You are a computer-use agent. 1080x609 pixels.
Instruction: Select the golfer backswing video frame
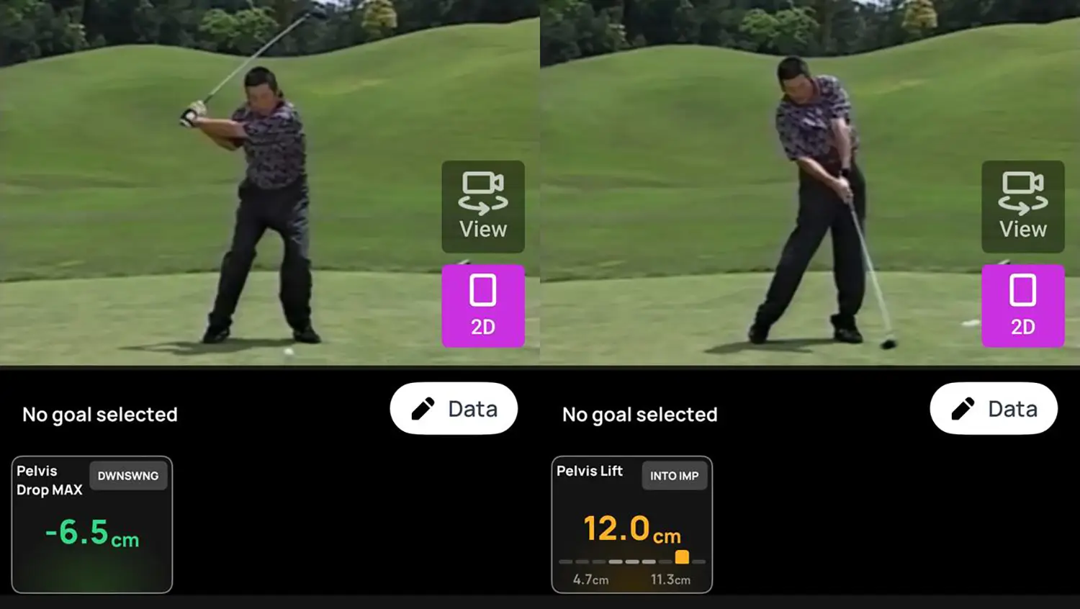point(270,182)
